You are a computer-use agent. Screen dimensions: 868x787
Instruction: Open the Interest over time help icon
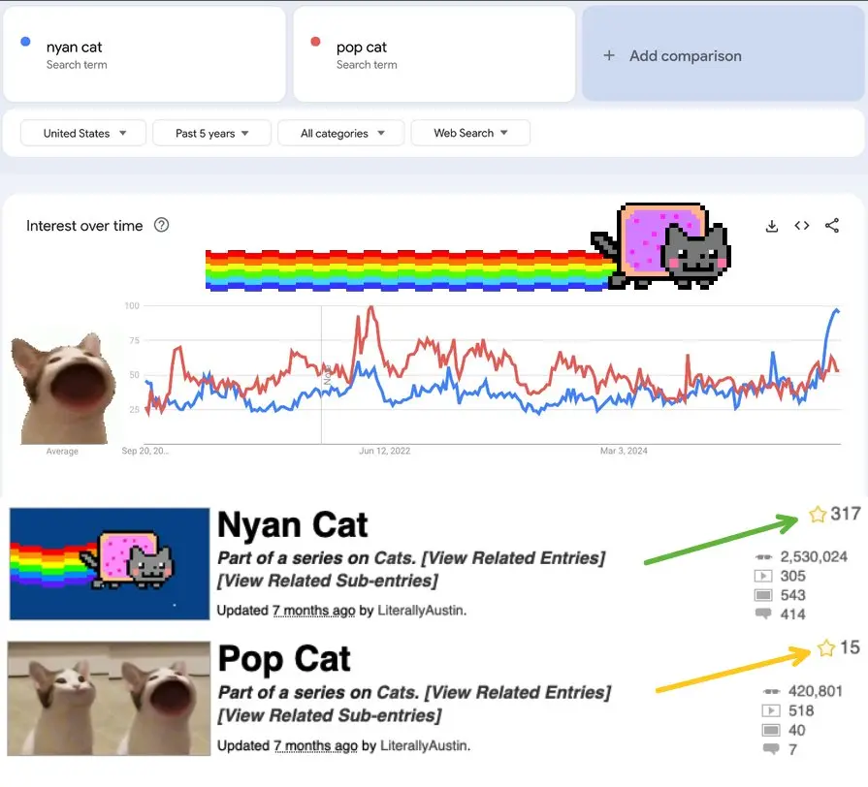pos(161,225)
